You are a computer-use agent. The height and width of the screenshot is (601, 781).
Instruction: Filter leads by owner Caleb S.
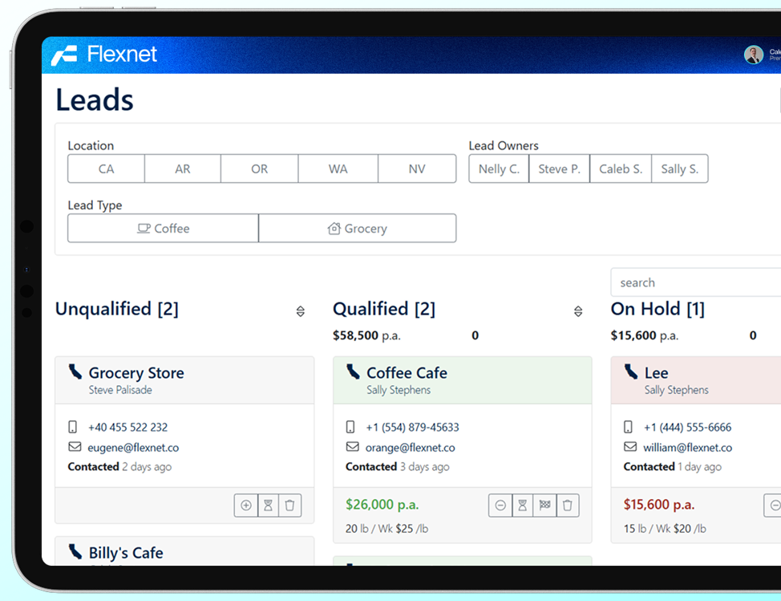click(x=621, y=169)
